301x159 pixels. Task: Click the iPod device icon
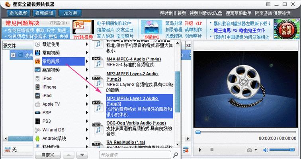point(37,78)
